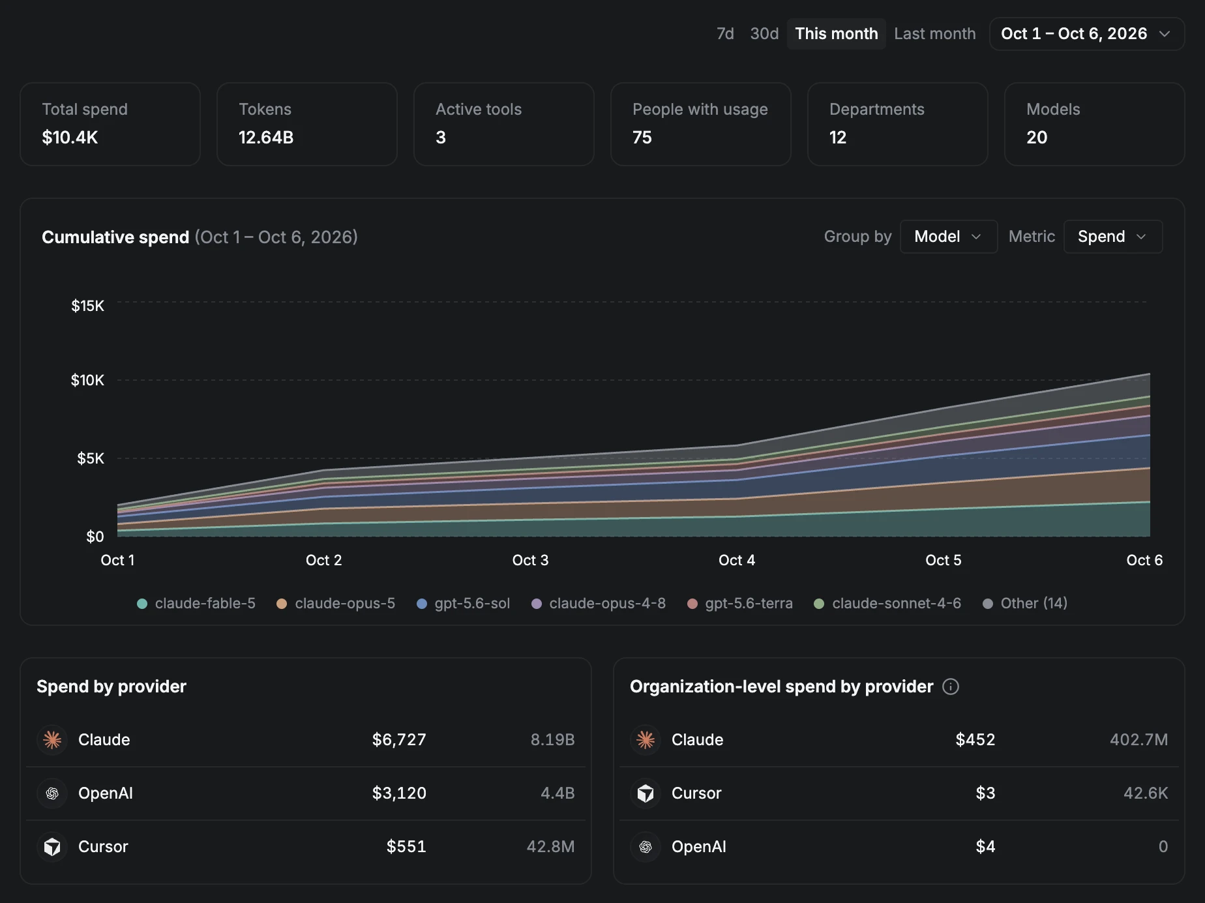Open the Tokens card
This screenshot has width=1205, height=903.
coord(307,124)
